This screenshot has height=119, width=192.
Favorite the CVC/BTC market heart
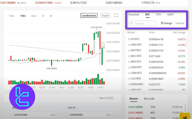pyautogui.click(x=129, y=79)
